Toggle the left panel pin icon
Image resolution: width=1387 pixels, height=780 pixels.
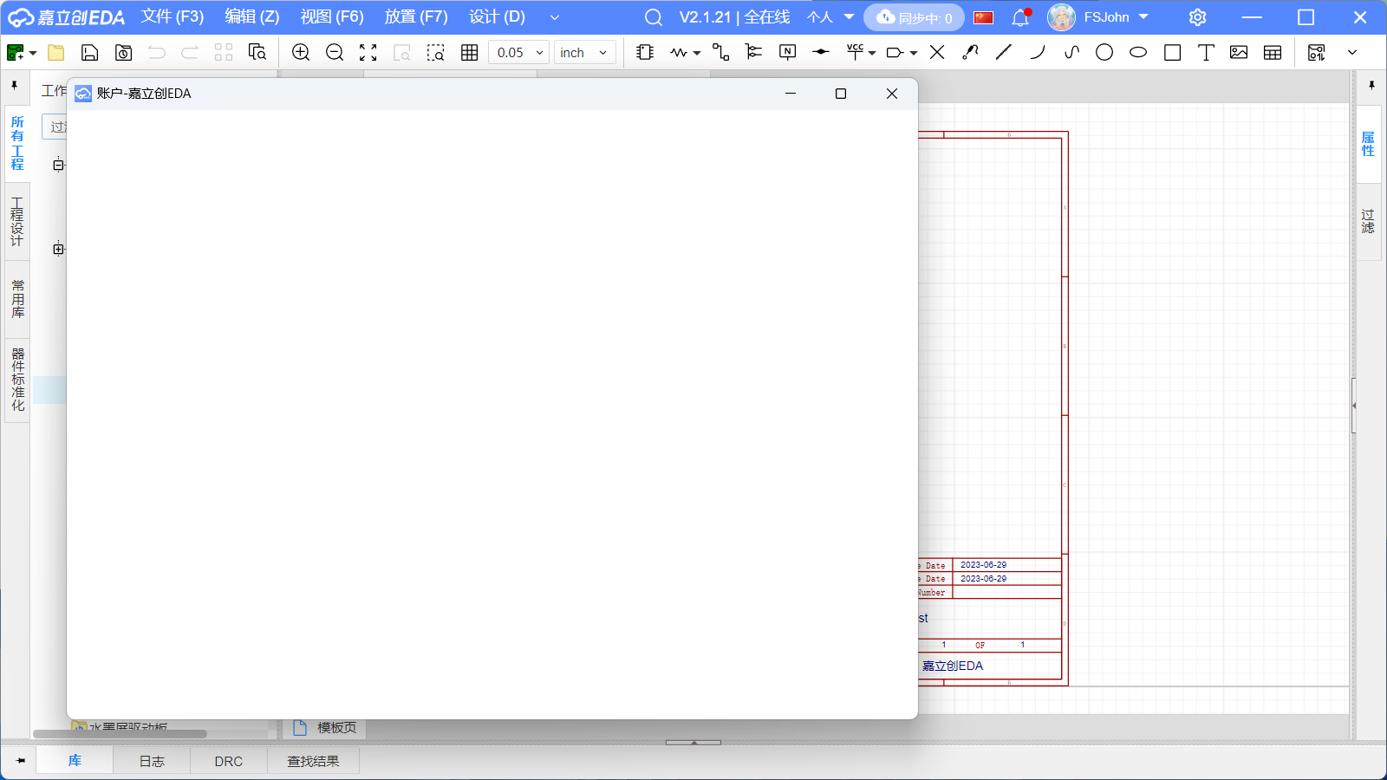click(x=15, y=85)
